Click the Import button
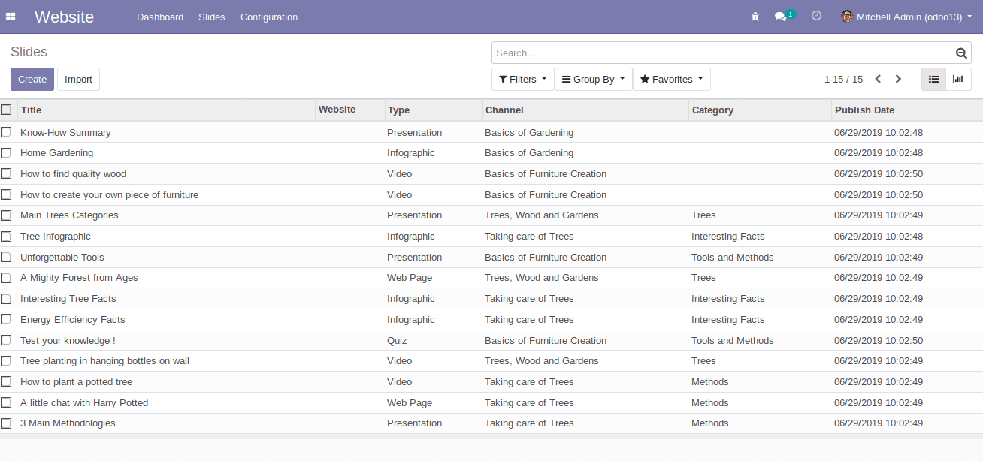Viewport: 983px width, 461px height. point(78,79)
